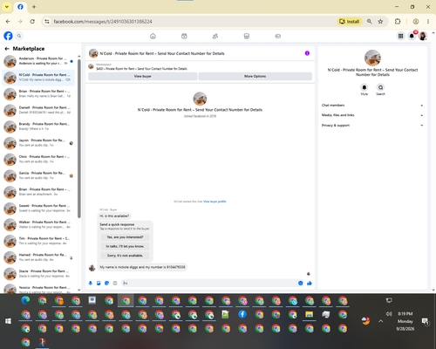Mute the conversation with the bell icon
Viewport: 436px width, 349px height.
pos(364,87)
